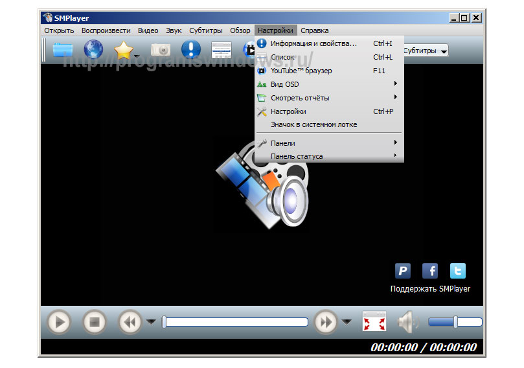Open the Воспроизвести menu
The width and height of the screenshot is (524, 368).
pyautogui.click(x=106, y=30)
